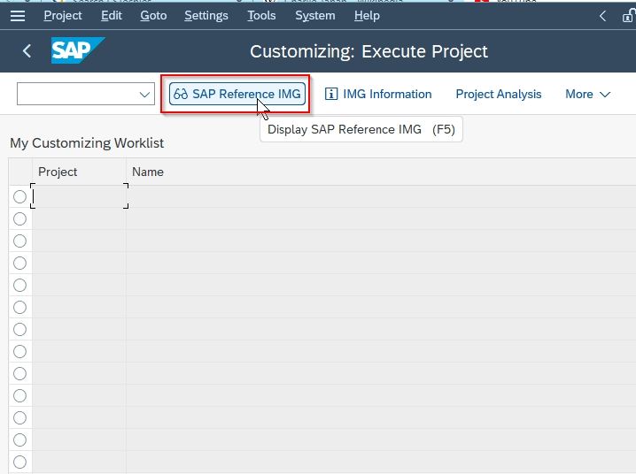
Task: Select the first worklist row radio button
Action: (19, 196)
